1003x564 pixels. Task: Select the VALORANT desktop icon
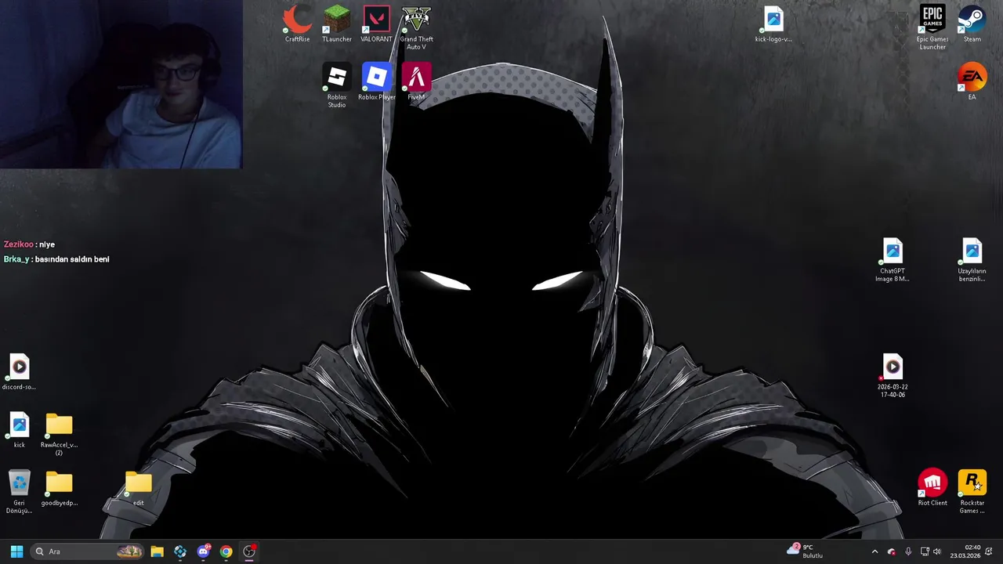pyautogui.click(x=376, y=24)
